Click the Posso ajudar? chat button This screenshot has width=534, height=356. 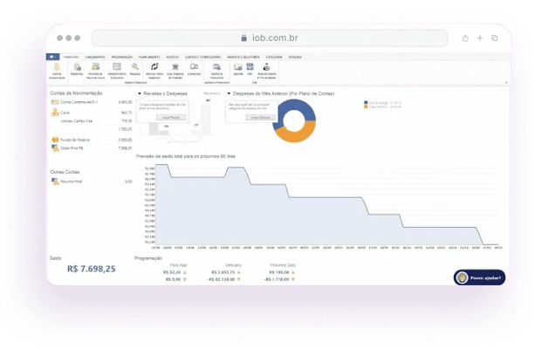480,277
